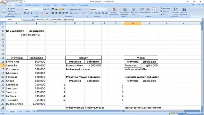Switch to Insertar ribbon tab

point(19,5)
